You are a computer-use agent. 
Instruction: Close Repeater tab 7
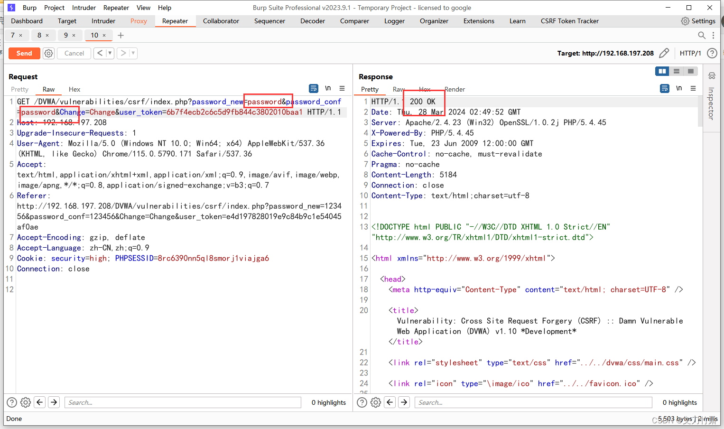[x=20, y=35]
